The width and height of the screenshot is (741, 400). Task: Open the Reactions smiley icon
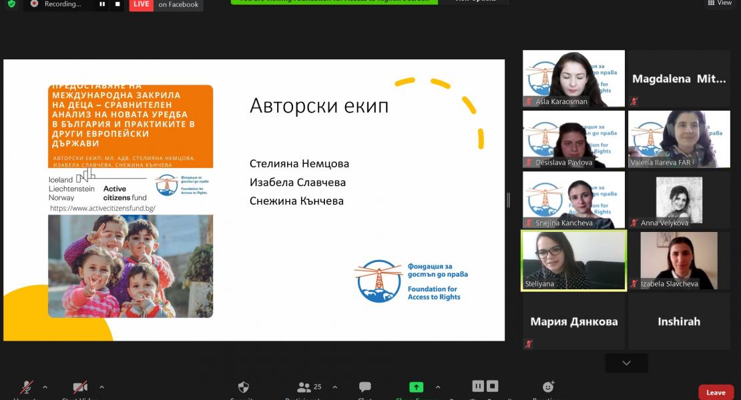(x=548, y=387)
